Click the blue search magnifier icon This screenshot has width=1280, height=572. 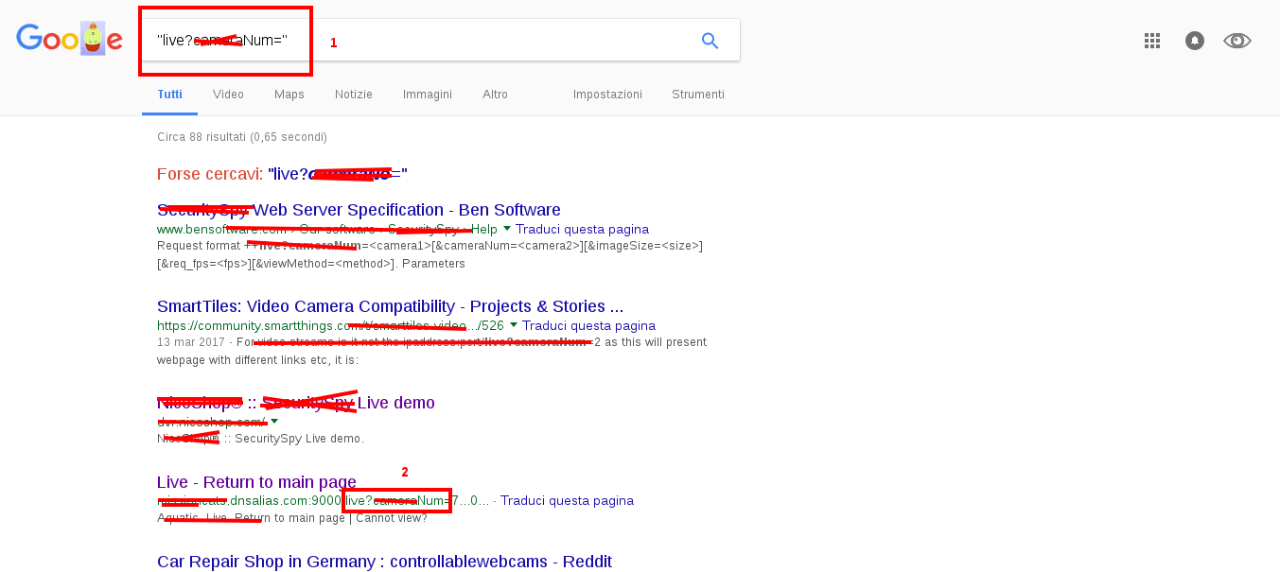pos(710,41)
